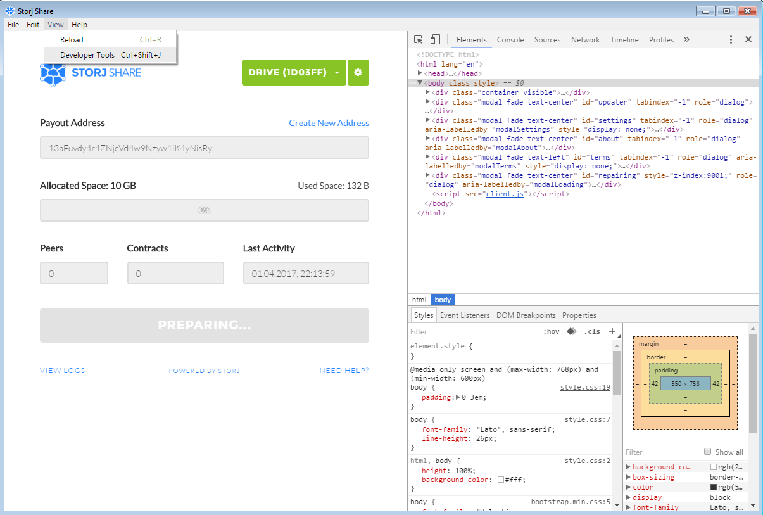Click the allocated space progress bar
The width and height of the screenshot is (763, 515).
click(x=205, y=210)
